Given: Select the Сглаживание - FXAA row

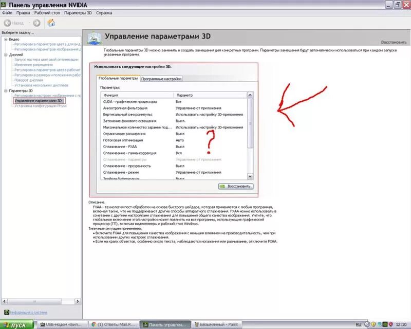Looking at the screenshot, I should [x=174, y=147].
